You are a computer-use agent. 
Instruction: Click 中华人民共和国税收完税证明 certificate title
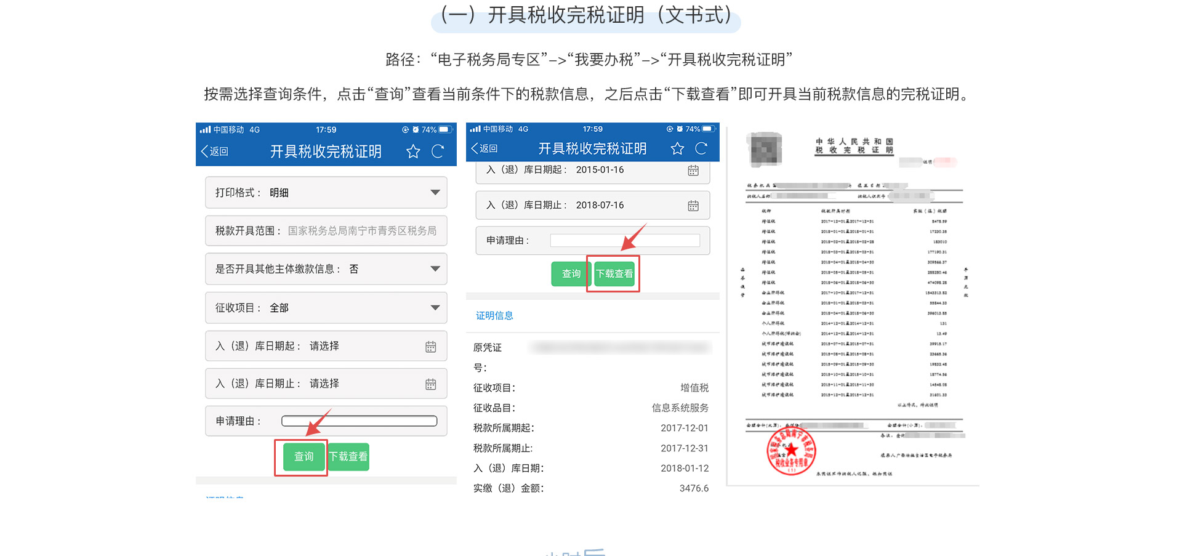point(854,146)
